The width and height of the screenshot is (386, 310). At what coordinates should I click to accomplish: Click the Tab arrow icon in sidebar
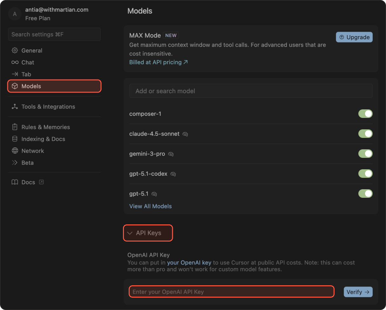click(x=15, y=74)
